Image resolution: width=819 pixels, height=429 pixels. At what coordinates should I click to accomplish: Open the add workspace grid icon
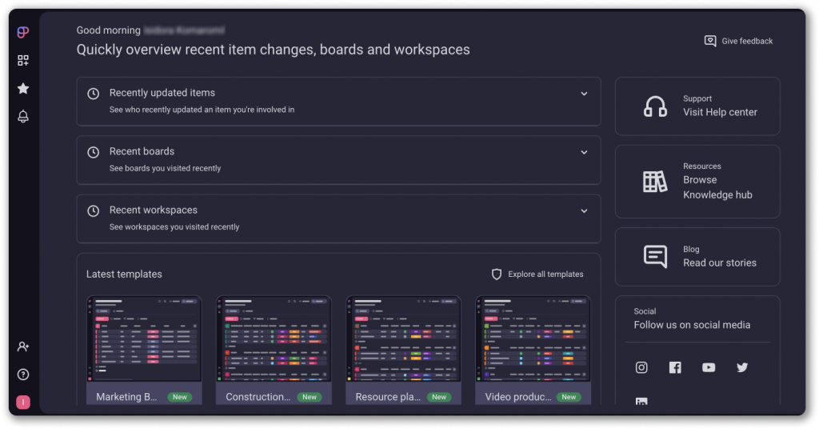(23, 60)
